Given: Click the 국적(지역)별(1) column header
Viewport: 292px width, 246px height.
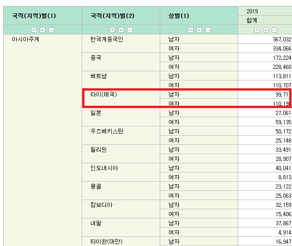Looking at the screenshot, I should (34, 16).
